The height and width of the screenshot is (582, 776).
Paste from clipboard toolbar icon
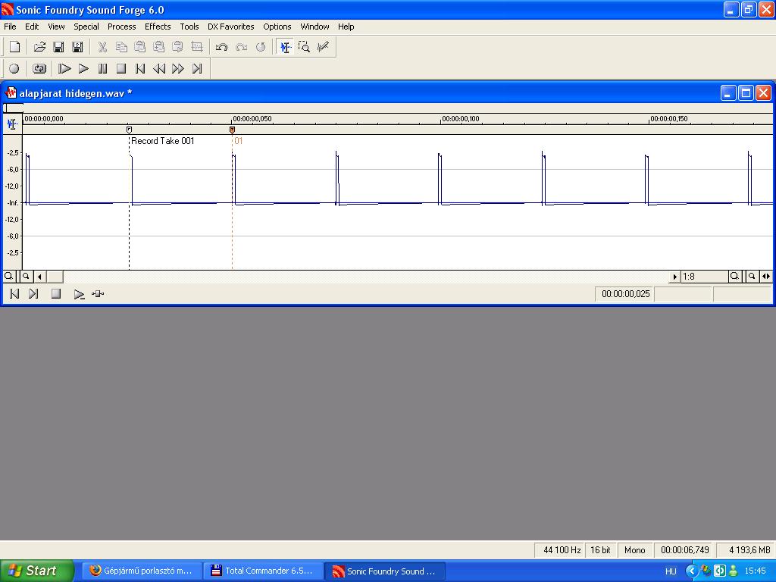(x=140, y=47)
